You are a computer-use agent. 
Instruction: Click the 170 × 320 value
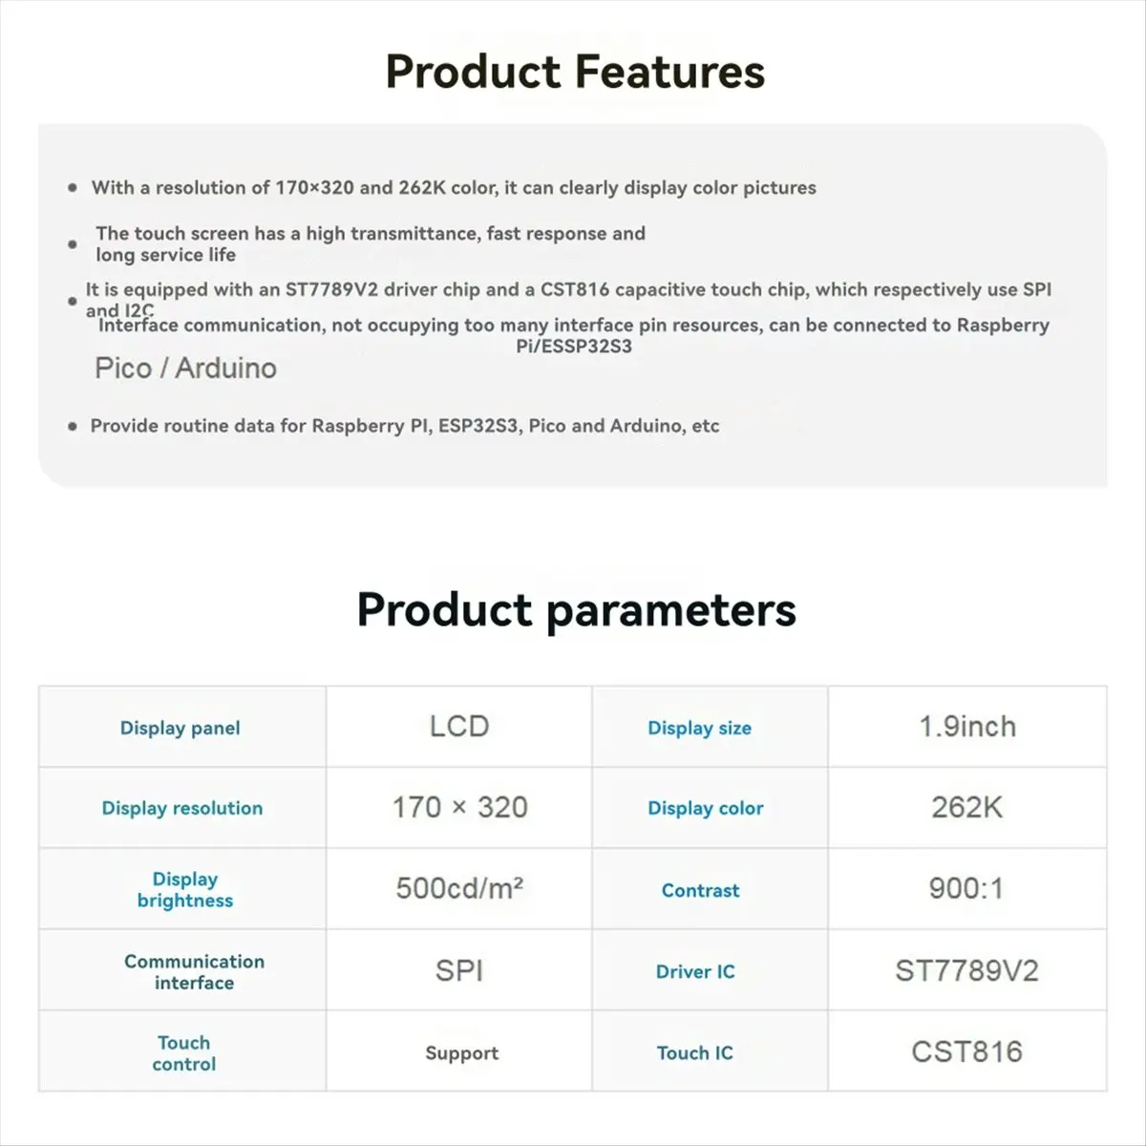coord(459,808)
